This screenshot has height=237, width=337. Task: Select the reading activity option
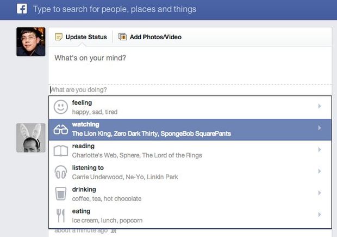pyautogui.click(x=136, y=150)
